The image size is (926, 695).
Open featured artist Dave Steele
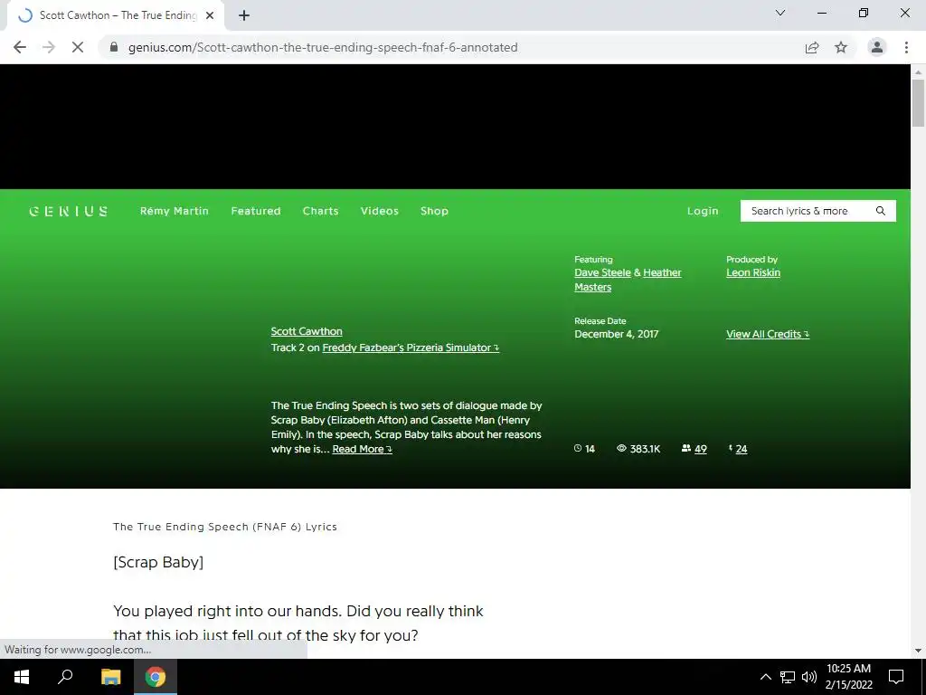[x=602, y=272]
